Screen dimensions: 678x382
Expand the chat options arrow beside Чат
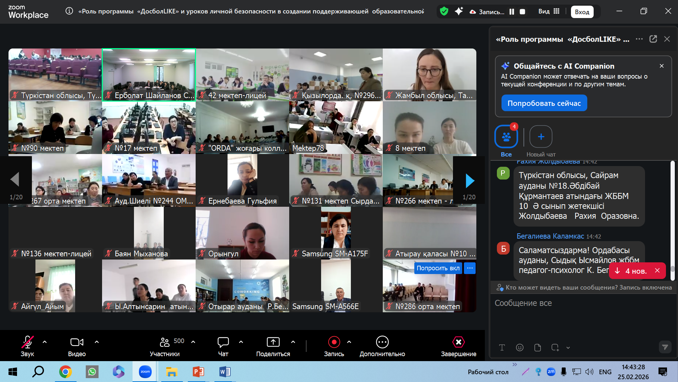[x=241, y=342]
